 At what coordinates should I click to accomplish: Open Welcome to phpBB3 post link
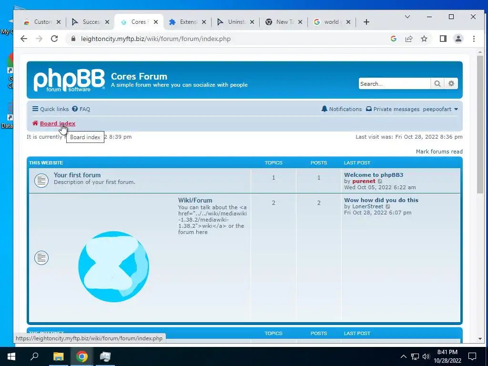point(374,174)
